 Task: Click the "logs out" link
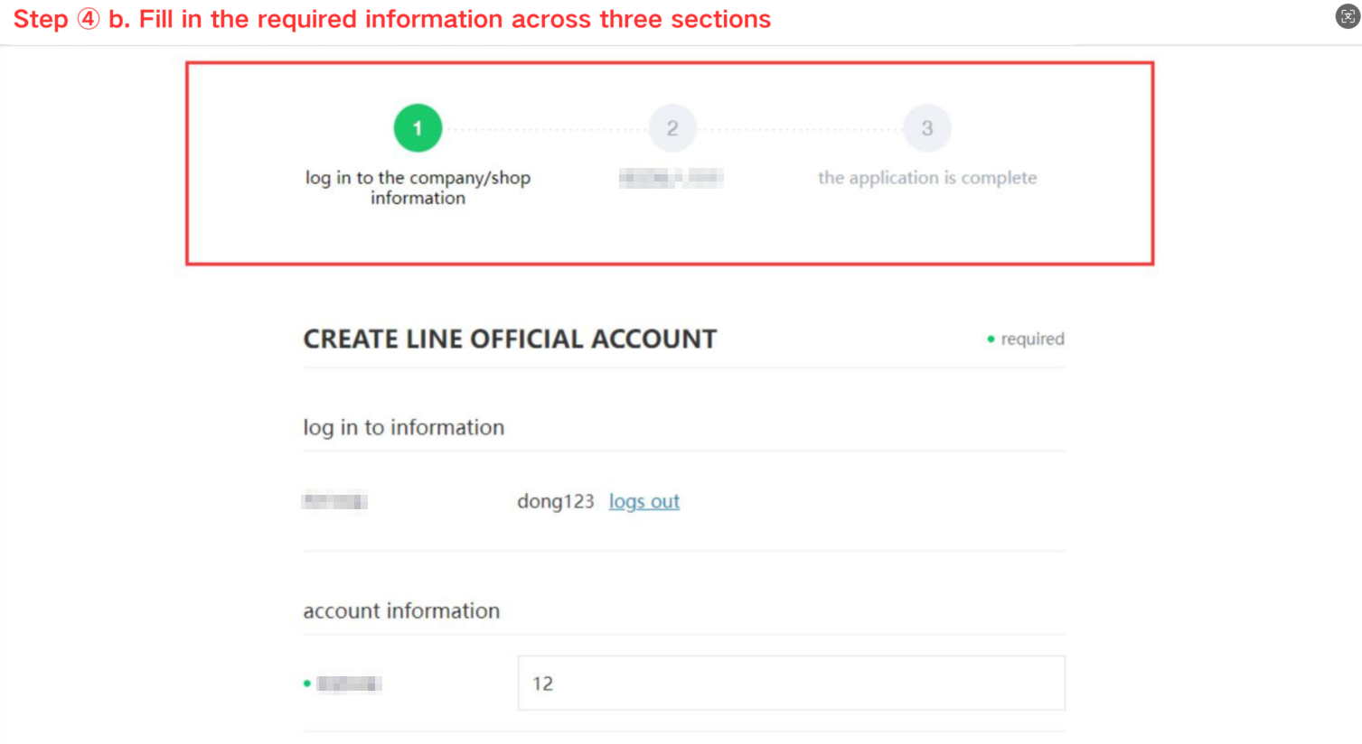point(643,501)
